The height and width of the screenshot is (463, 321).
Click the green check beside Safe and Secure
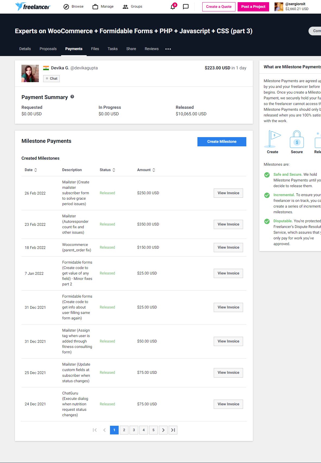tap(267, 175)
